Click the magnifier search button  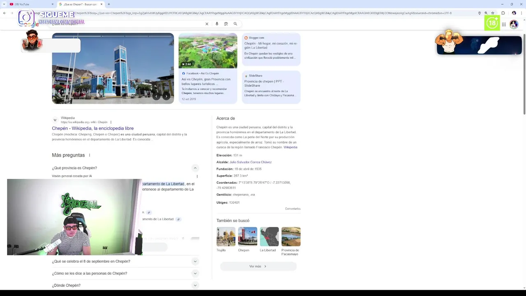tap(235, 24)
